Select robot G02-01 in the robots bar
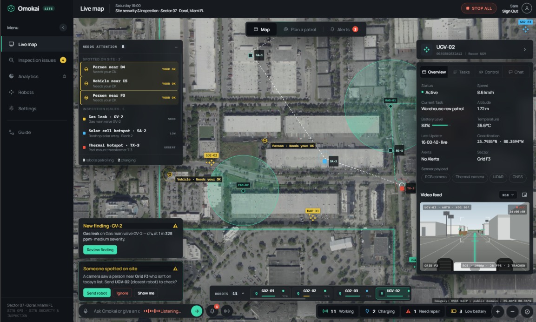Screen dimensions: 536x322 [271, 293]
